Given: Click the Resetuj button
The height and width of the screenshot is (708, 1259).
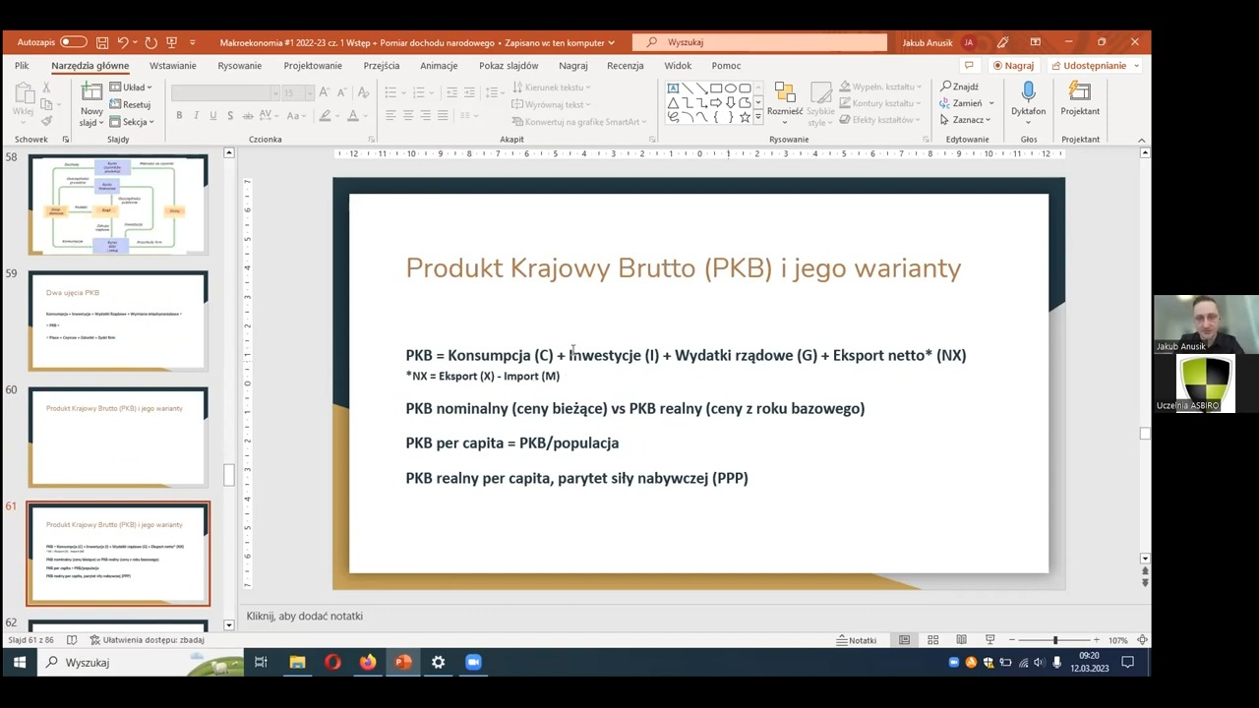Looking at the screenshot, I should coord(130,104).
